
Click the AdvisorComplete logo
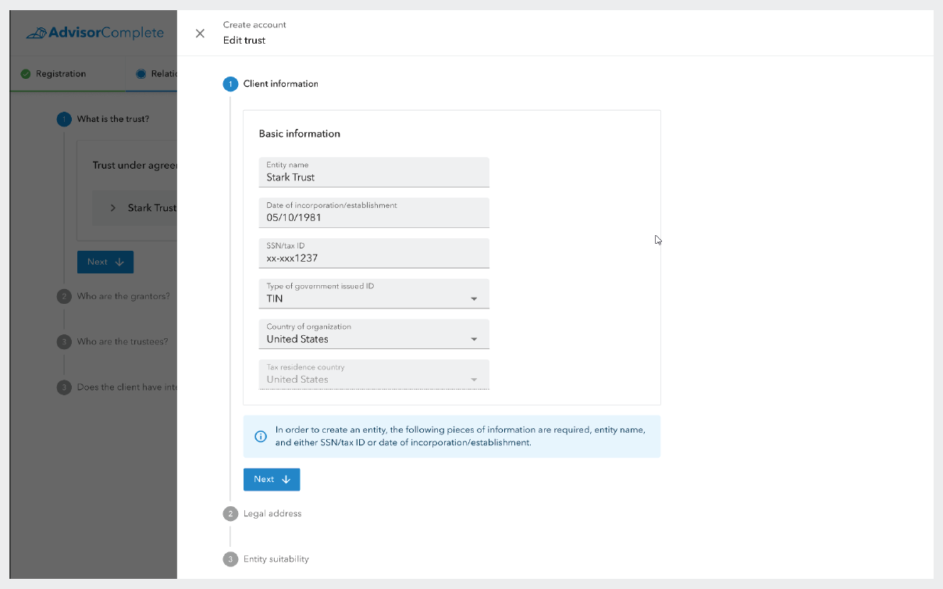tap(94, 33)
